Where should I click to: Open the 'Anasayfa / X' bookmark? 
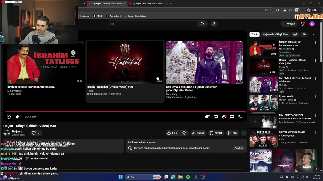[x=114, y=16]
